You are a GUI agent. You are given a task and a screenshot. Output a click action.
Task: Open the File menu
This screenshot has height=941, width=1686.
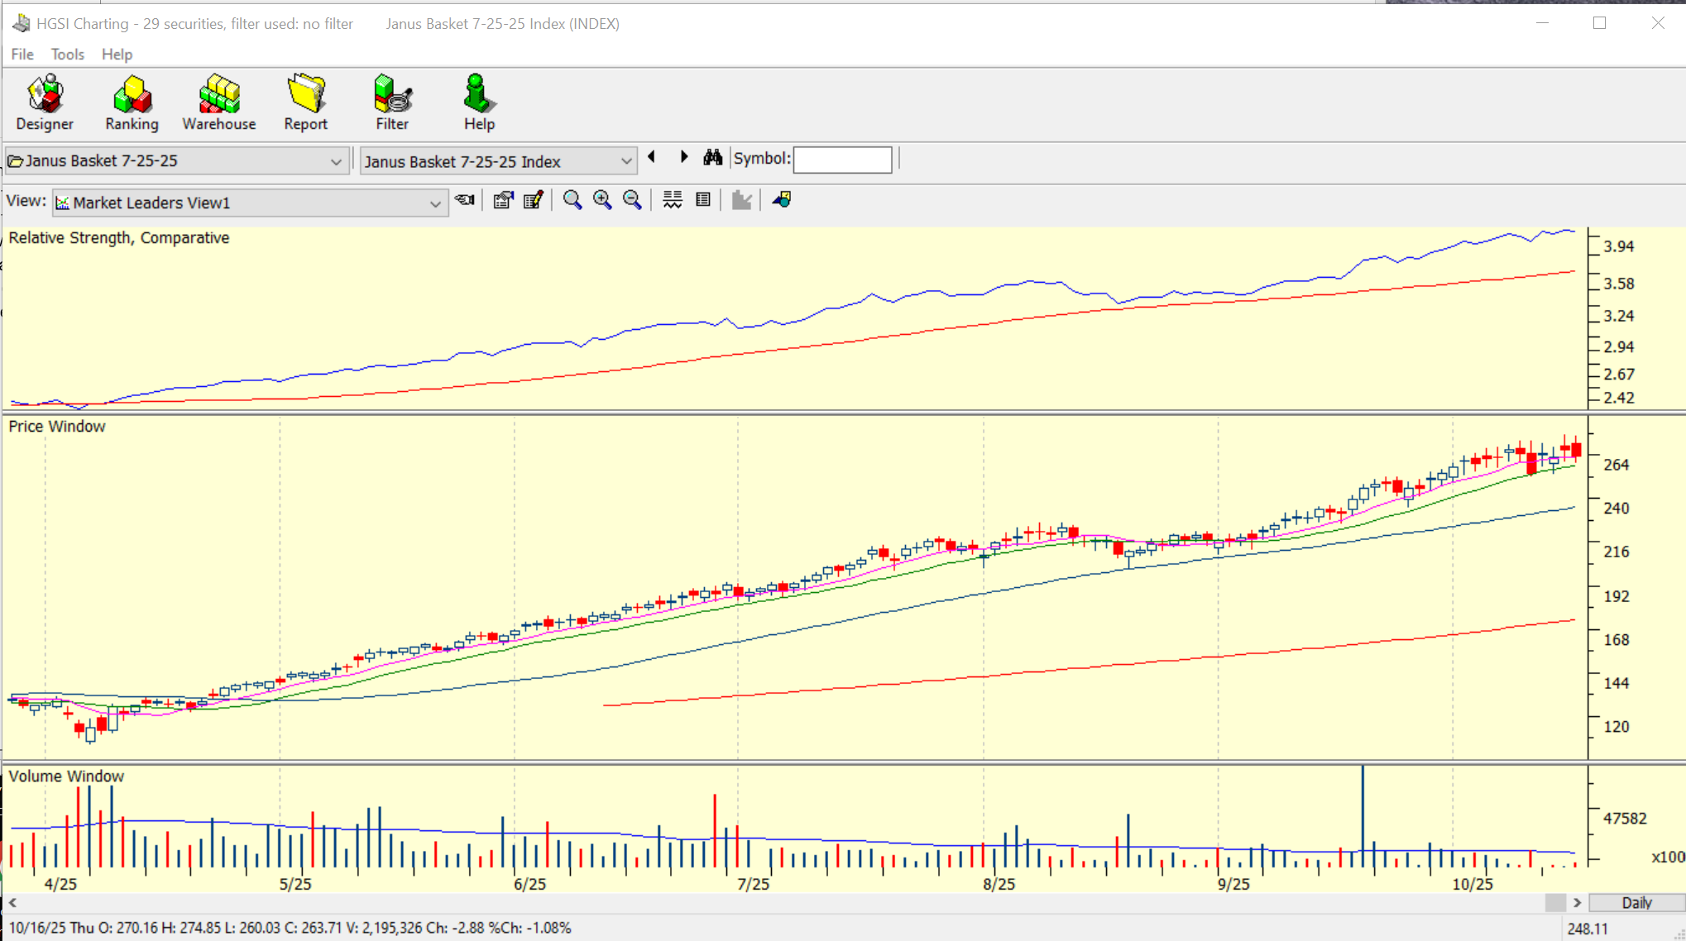tap(22, 55)
